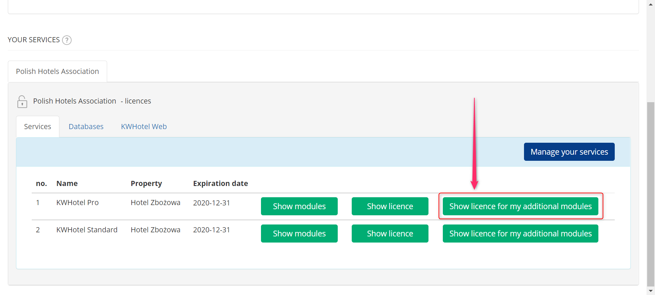Click the help icon beside Your Services
This screenshot has height=295, width=655.
[x=67, y=40]
